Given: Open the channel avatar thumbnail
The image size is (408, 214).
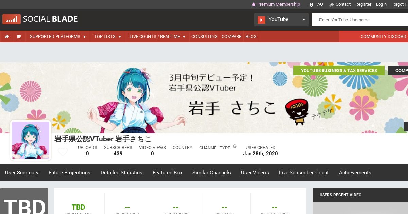Looking at the screenshot, I should (x=31, y=140).
